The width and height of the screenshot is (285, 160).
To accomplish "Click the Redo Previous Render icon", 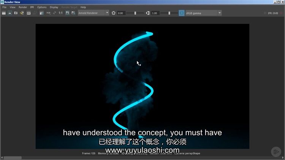I will 4,13.
